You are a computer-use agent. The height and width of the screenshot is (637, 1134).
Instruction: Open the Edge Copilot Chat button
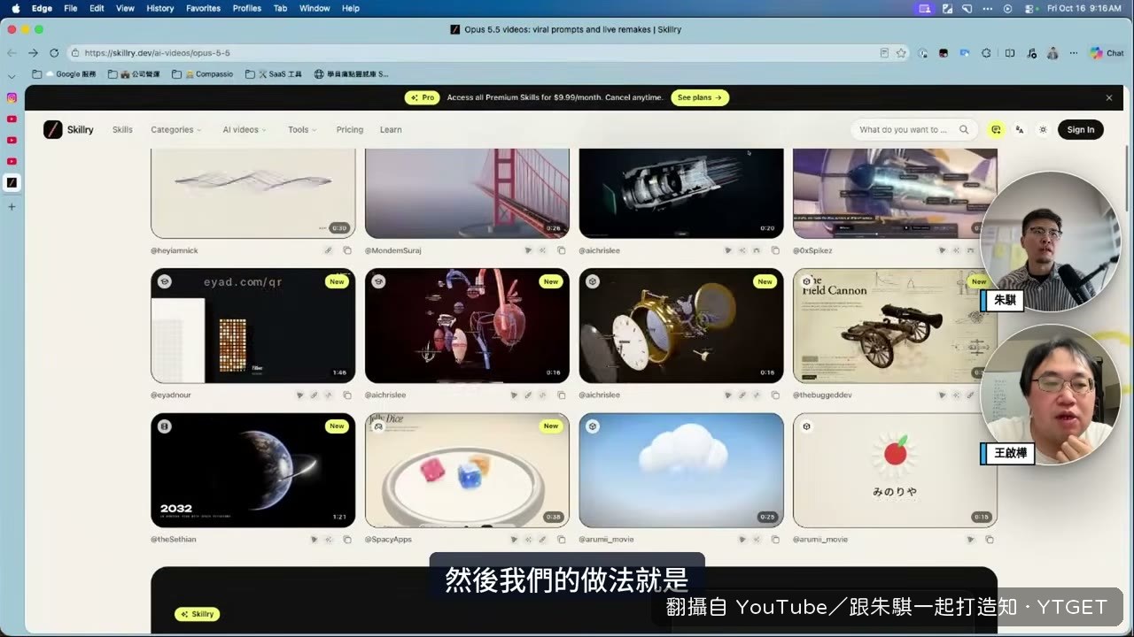click(1107, 52)
